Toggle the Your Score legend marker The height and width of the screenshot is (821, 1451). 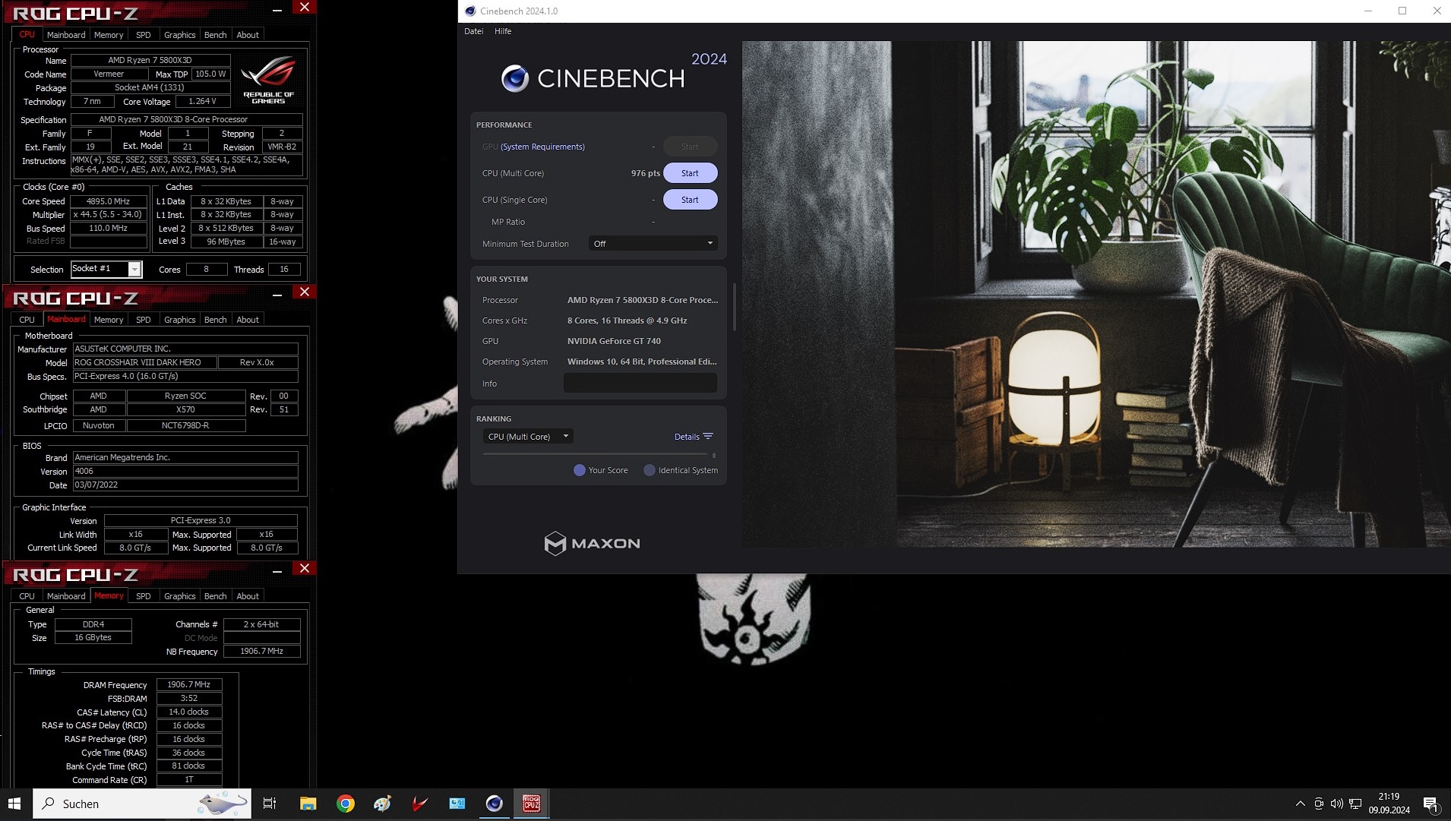pyautogui.click(x=580, y=470)
